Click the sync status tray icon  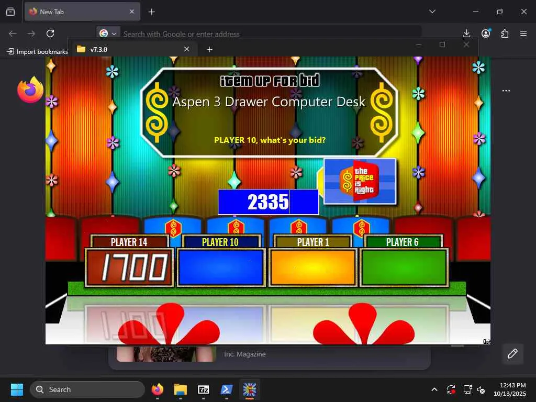click(x=451, y=389)
